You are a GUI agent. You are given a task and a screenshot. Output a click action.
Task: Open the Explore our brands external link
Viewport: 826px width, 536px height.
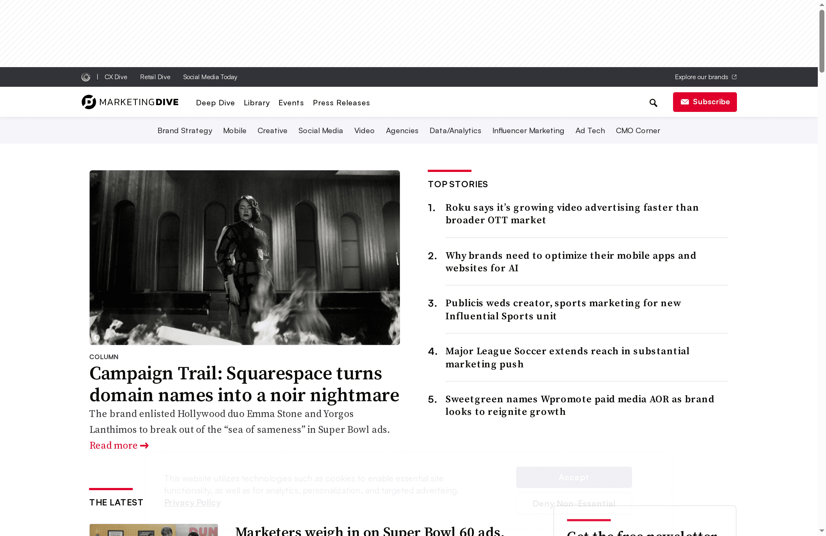(705, 77)
